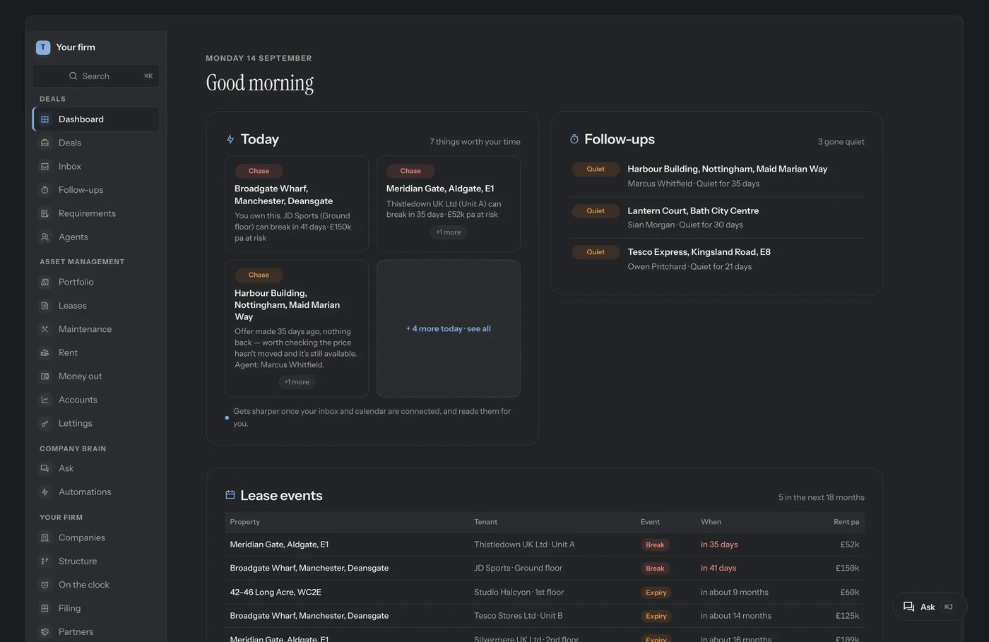Click the Tesco Stores Ltd · Unit B cell
Viewport: 989px width, 642px height.
click(x=519, y=616)
